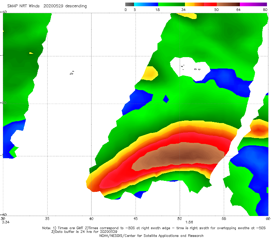This screenshot has height=238, width=271.
Task: Click the title text 'SMAP NRT Winds'
Action: click(x=23, y=6)
